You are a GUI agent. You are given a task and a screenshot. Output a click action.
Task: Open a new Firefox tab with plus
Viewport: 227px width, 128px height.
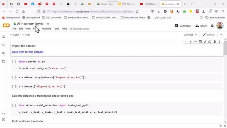184,4
